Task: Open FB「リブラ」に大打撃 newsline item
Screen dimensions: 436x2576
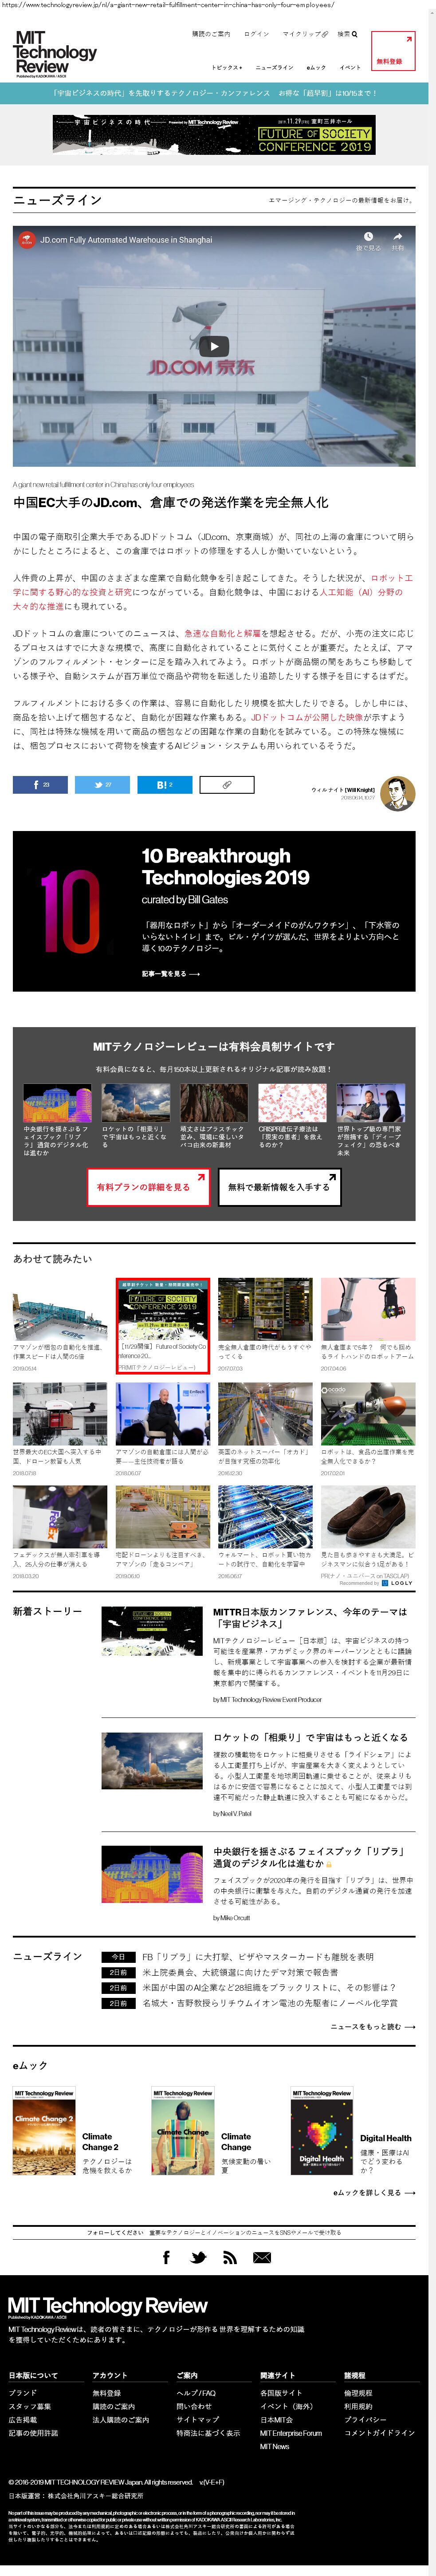Action: click(258, 1956)
